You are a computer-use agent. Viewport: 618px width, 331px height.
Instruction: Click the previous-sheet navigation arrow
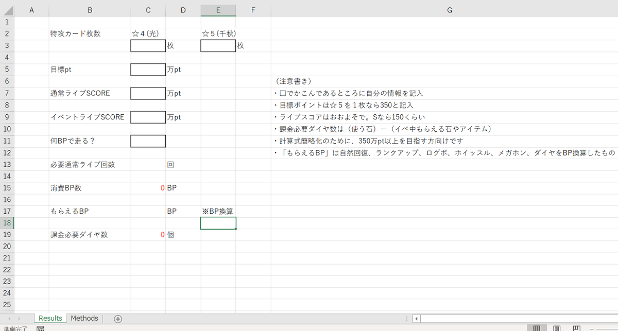click(x=9, y=319)
